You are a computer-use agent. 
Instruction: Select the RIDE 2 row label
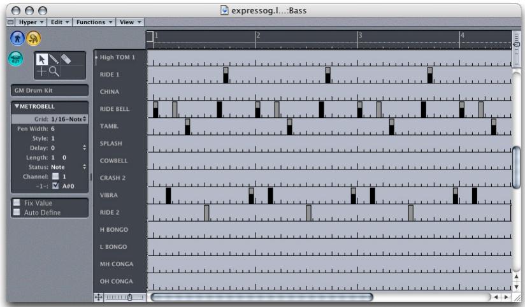[x=110, y=212]
